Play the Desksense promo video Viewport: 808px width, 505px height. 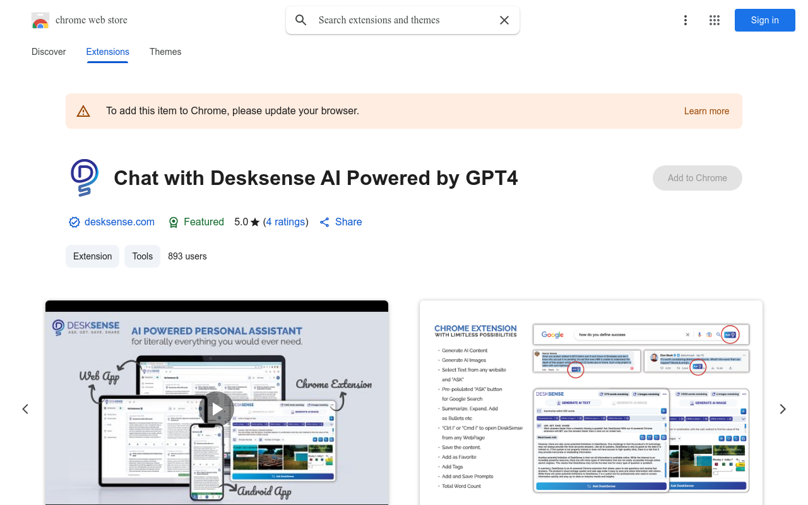[x=217, y=408]
